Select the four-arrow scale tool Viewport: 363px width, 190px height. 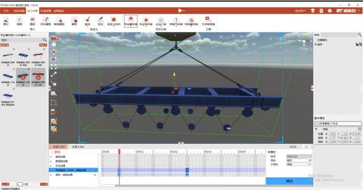(54, 66)
